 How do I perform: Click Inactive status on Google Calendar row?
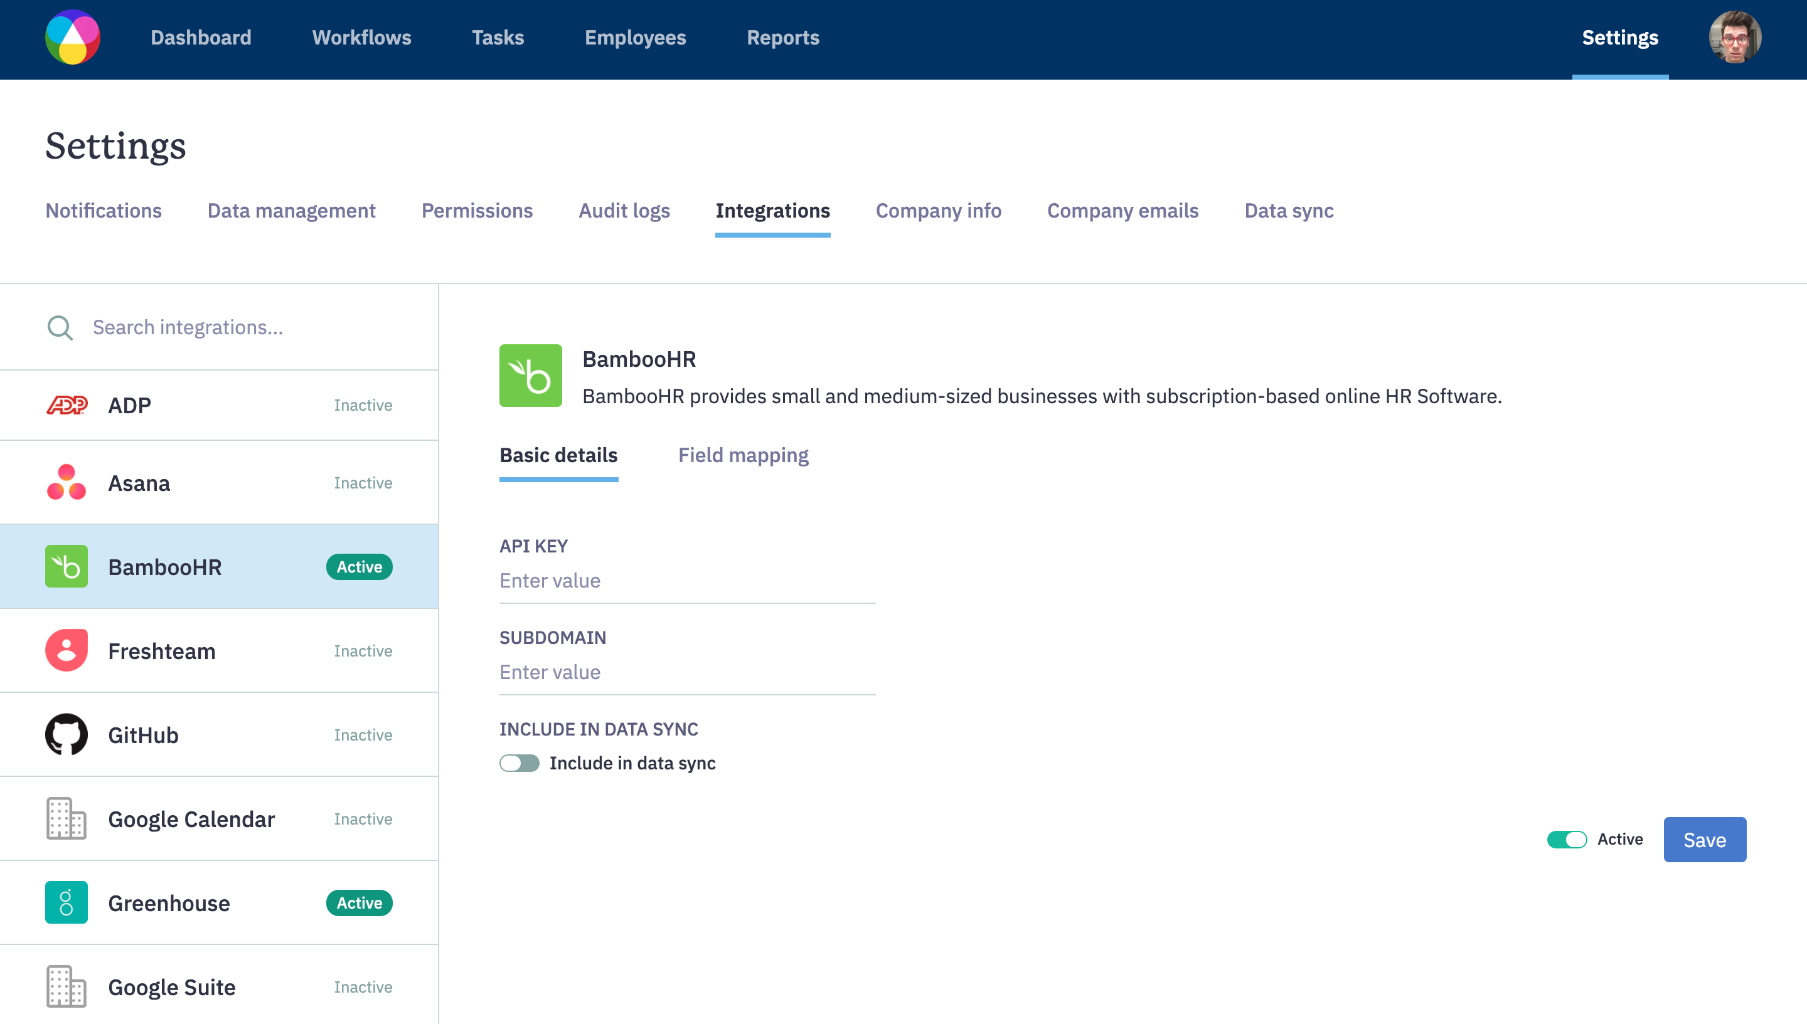[x=363, y=820]
